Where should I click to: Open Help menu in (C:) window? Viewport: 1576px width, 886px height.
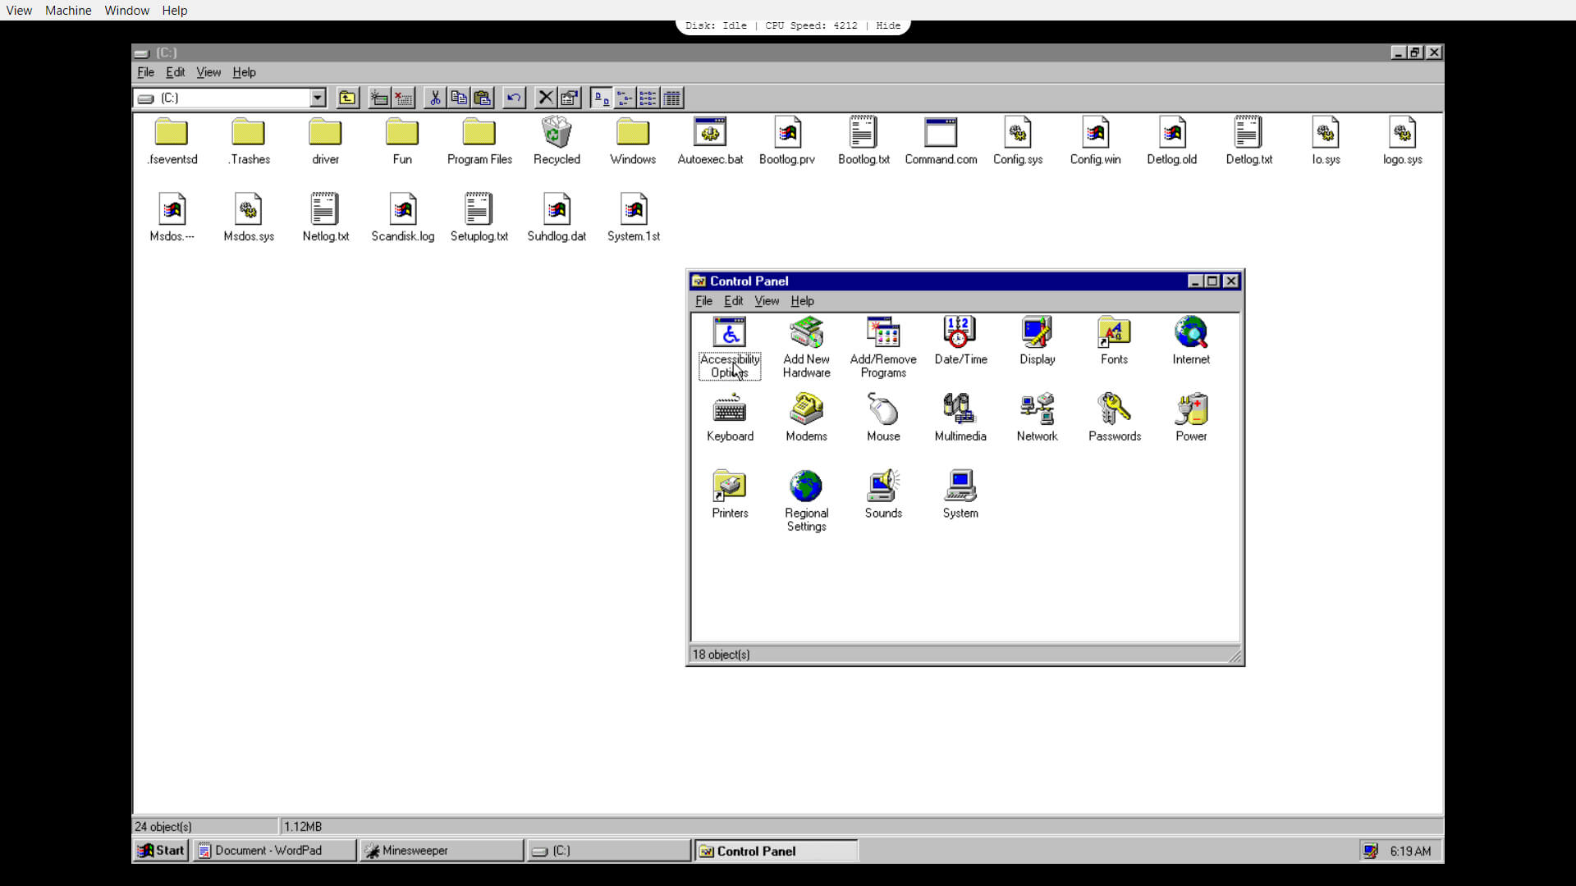tap(244, 72)
